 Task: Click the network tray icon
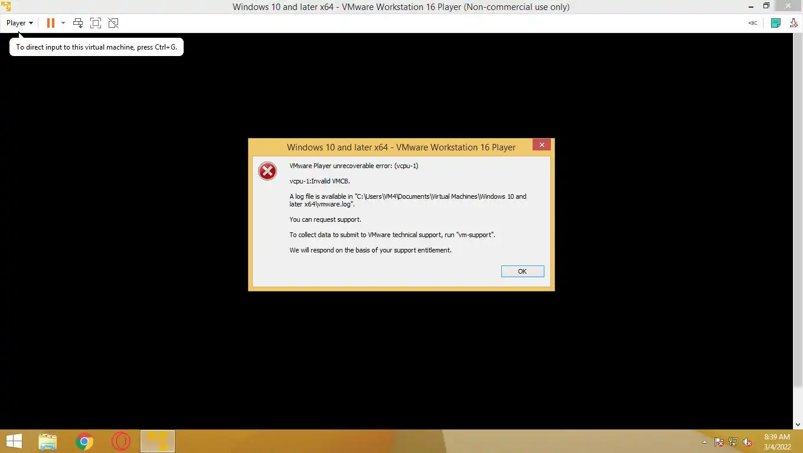click(733, 442)
